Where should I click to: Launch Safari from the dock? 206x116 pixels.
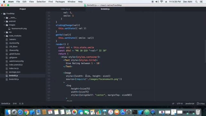[x=20, y=112]
